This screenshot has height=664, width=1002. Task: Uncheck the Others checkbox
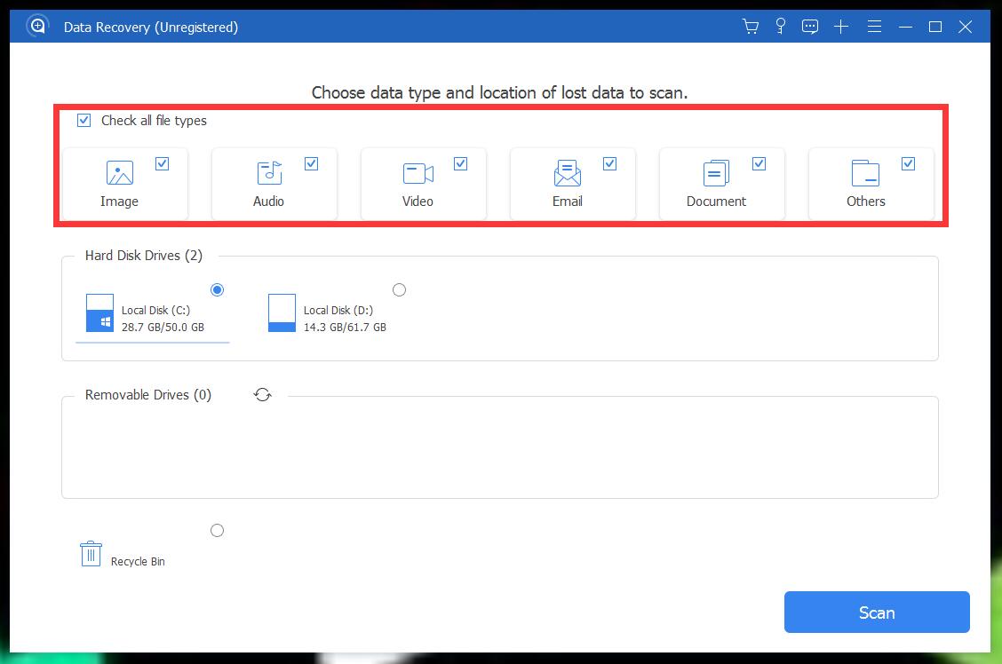point(908,164)
